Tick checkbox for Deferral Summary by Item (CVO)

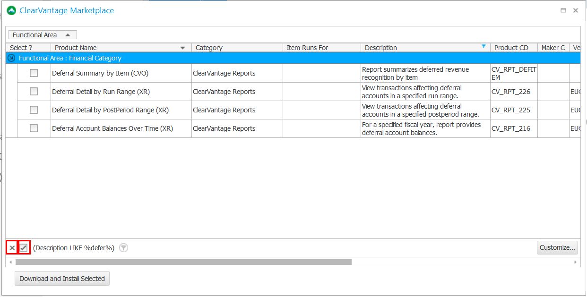click(x=34, y=73)
